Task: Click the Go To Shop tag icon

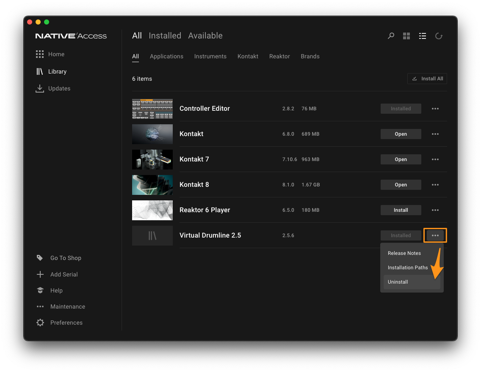Action: coord(40,258)
